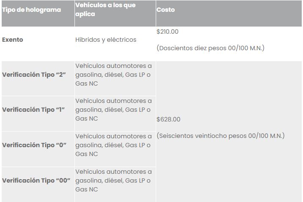Select the Verificación Tipo "1" label
Image resolution: width=303 pixels, height=202 pixels.
pyautogui.click(x=35, y=110)
